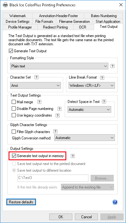Open the Plain text formatting style dropdown
Screen dimensions: 126x223
[x=59, y=66]
